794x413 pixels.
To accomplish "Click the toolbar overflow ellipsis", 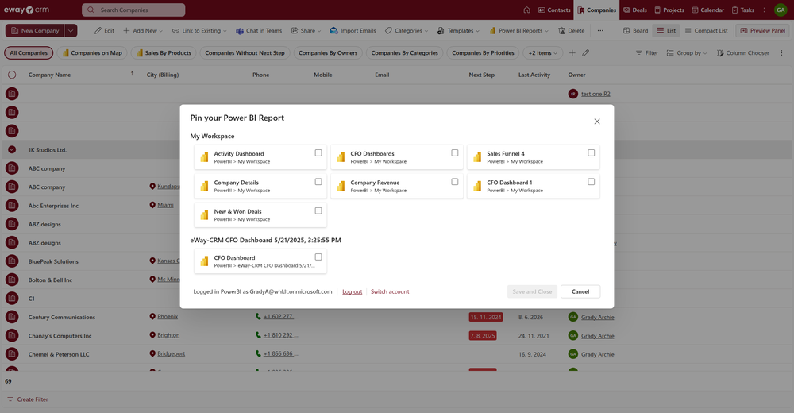I will pyautogui.click(x=600, y=30).
